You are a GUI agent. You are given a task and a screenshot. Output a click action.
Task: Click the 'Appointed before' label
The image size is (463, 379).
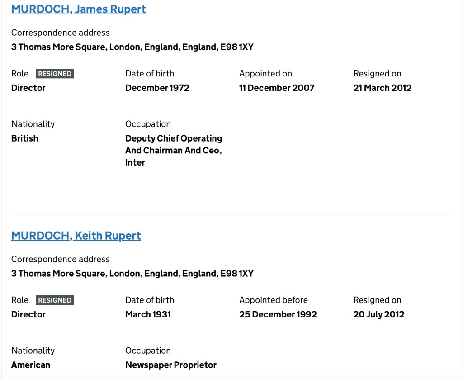click(273, 300)
